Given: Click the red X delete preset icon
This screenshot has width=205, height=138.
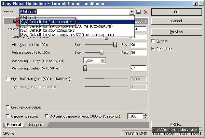Looking at the screenshot, I should point(146,12).
